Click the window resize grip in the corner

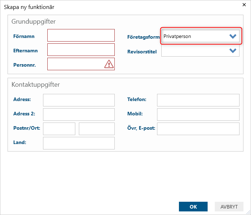(248, 212)
